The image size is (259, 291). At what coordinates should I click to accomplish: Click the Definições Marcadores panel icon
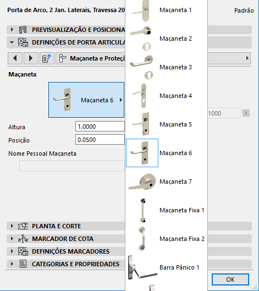23,251
